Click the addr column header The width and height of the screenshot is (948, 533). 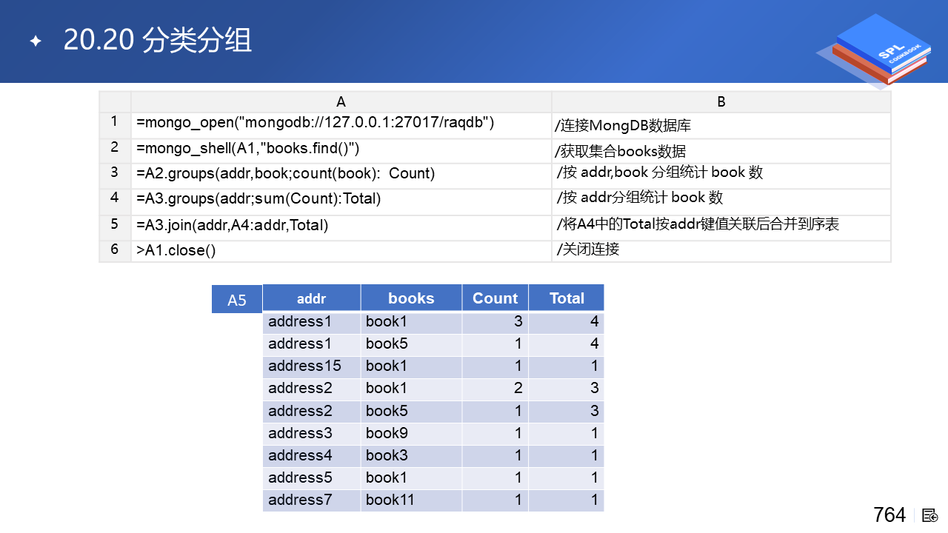[312, 298]
